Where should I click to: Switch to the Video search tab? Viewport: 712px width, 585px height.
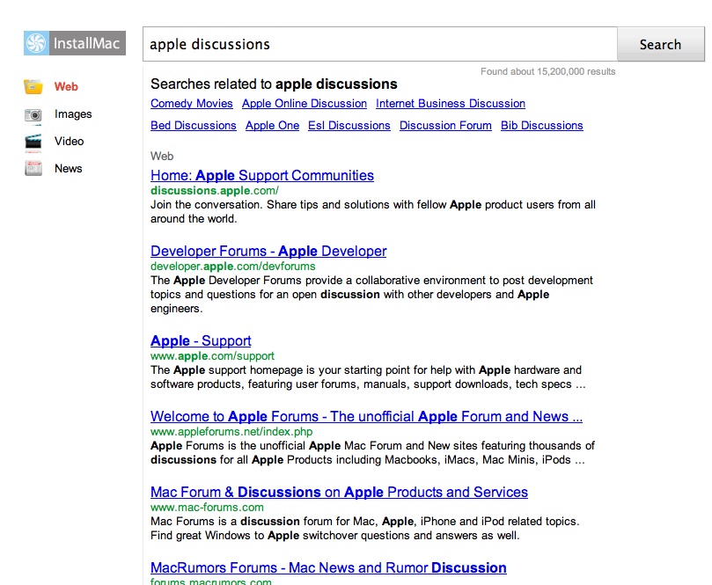click(x=69, y=141)
